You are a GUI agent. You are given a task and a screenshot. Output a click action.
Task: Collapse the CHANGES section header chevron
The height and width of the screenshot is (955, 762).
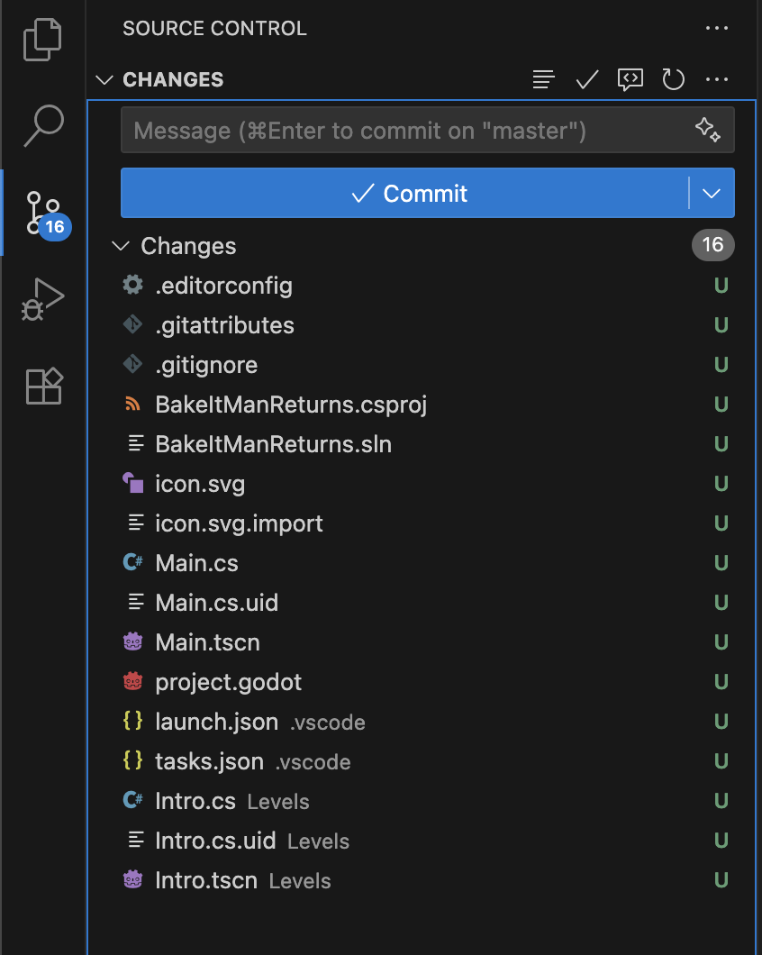pyautogui.click(x=104, y=80)
